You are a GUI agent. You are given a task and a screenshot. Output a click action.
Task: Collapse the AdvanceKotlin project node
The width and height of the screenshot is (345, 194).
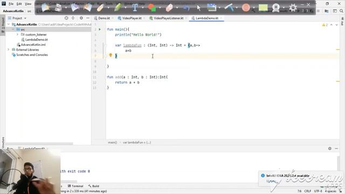pos(9,24)
